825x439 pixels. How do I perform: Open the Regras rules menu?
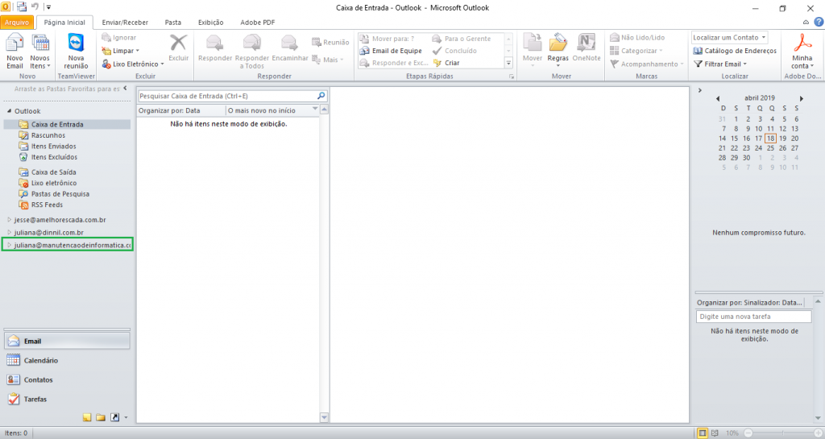pos(558,52)
